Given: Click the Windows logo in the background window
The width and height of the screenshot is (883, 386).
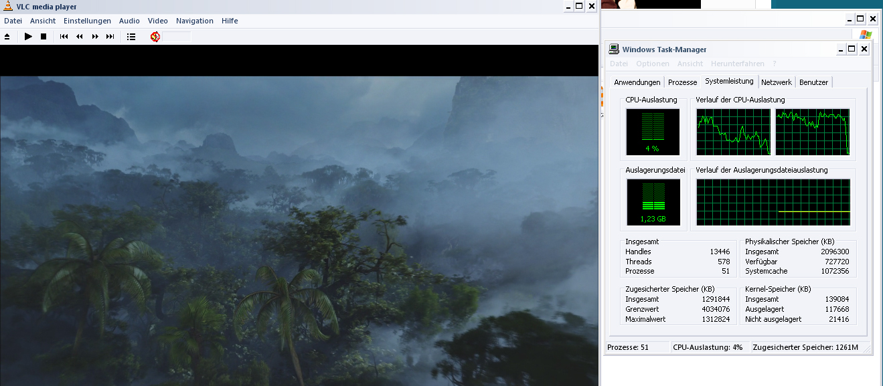Looking at the screenshot, I should 865,35.
